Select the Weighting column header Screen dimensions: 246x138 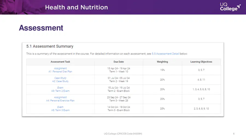click(162, 62)
